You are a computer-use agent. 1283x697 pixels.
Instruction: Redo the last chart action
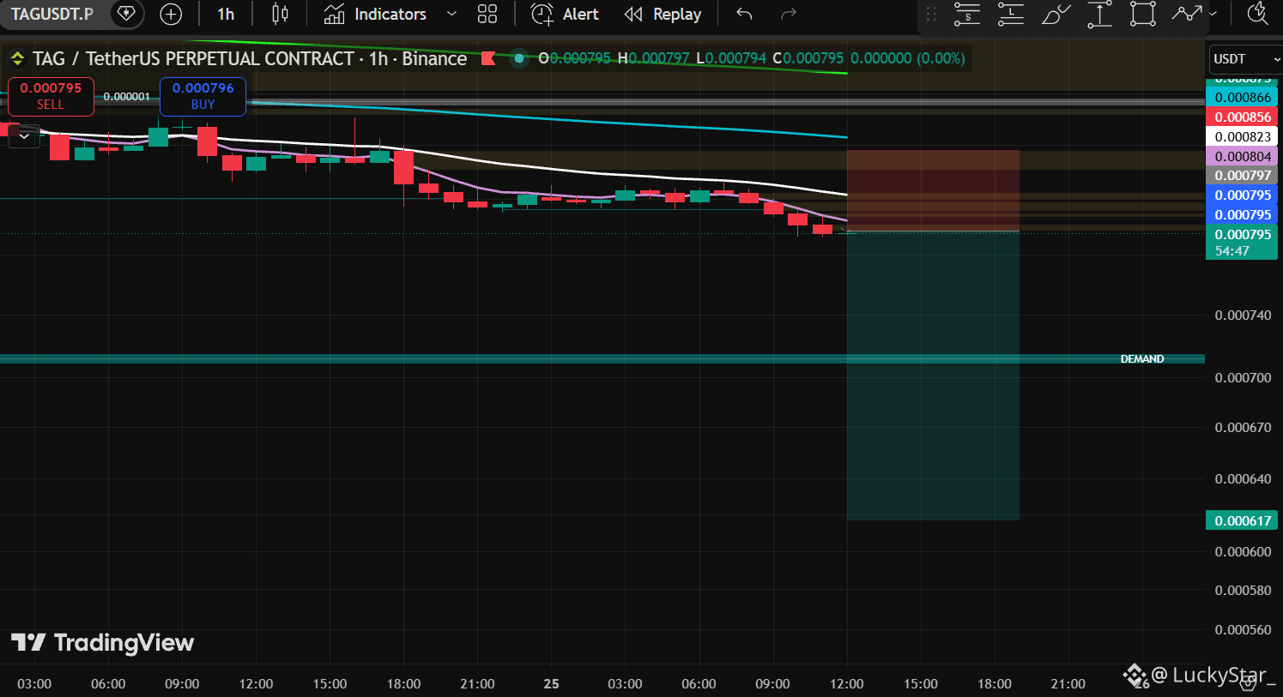tap(789, 14)
